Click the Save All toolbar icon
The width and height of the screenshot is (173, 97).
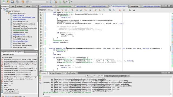[17, 2]
